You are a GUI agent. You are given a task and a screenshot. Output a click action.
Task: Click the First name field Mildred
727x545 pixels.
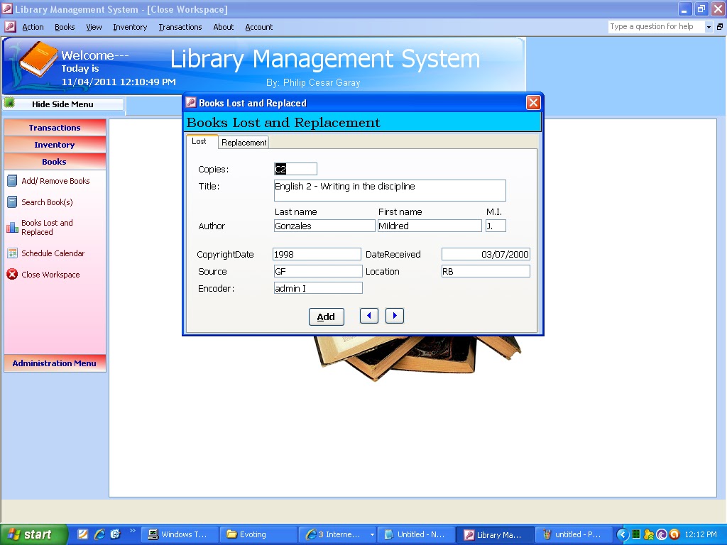[430, 226]
